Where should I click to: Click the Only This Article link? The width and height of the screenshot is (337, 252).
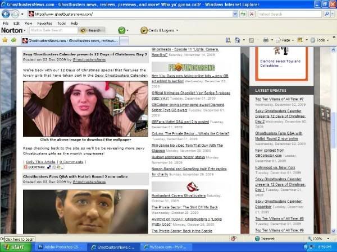click(x=40, y=162)
